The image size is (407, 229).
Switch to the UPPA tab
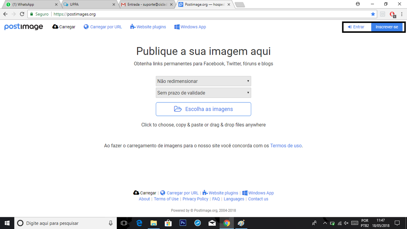pos(89,4)
